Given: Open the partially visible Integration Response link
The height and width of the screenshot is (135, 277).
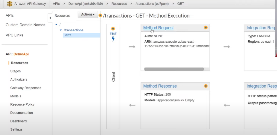Looking at the screenshot, I should [x=262, y=86].
